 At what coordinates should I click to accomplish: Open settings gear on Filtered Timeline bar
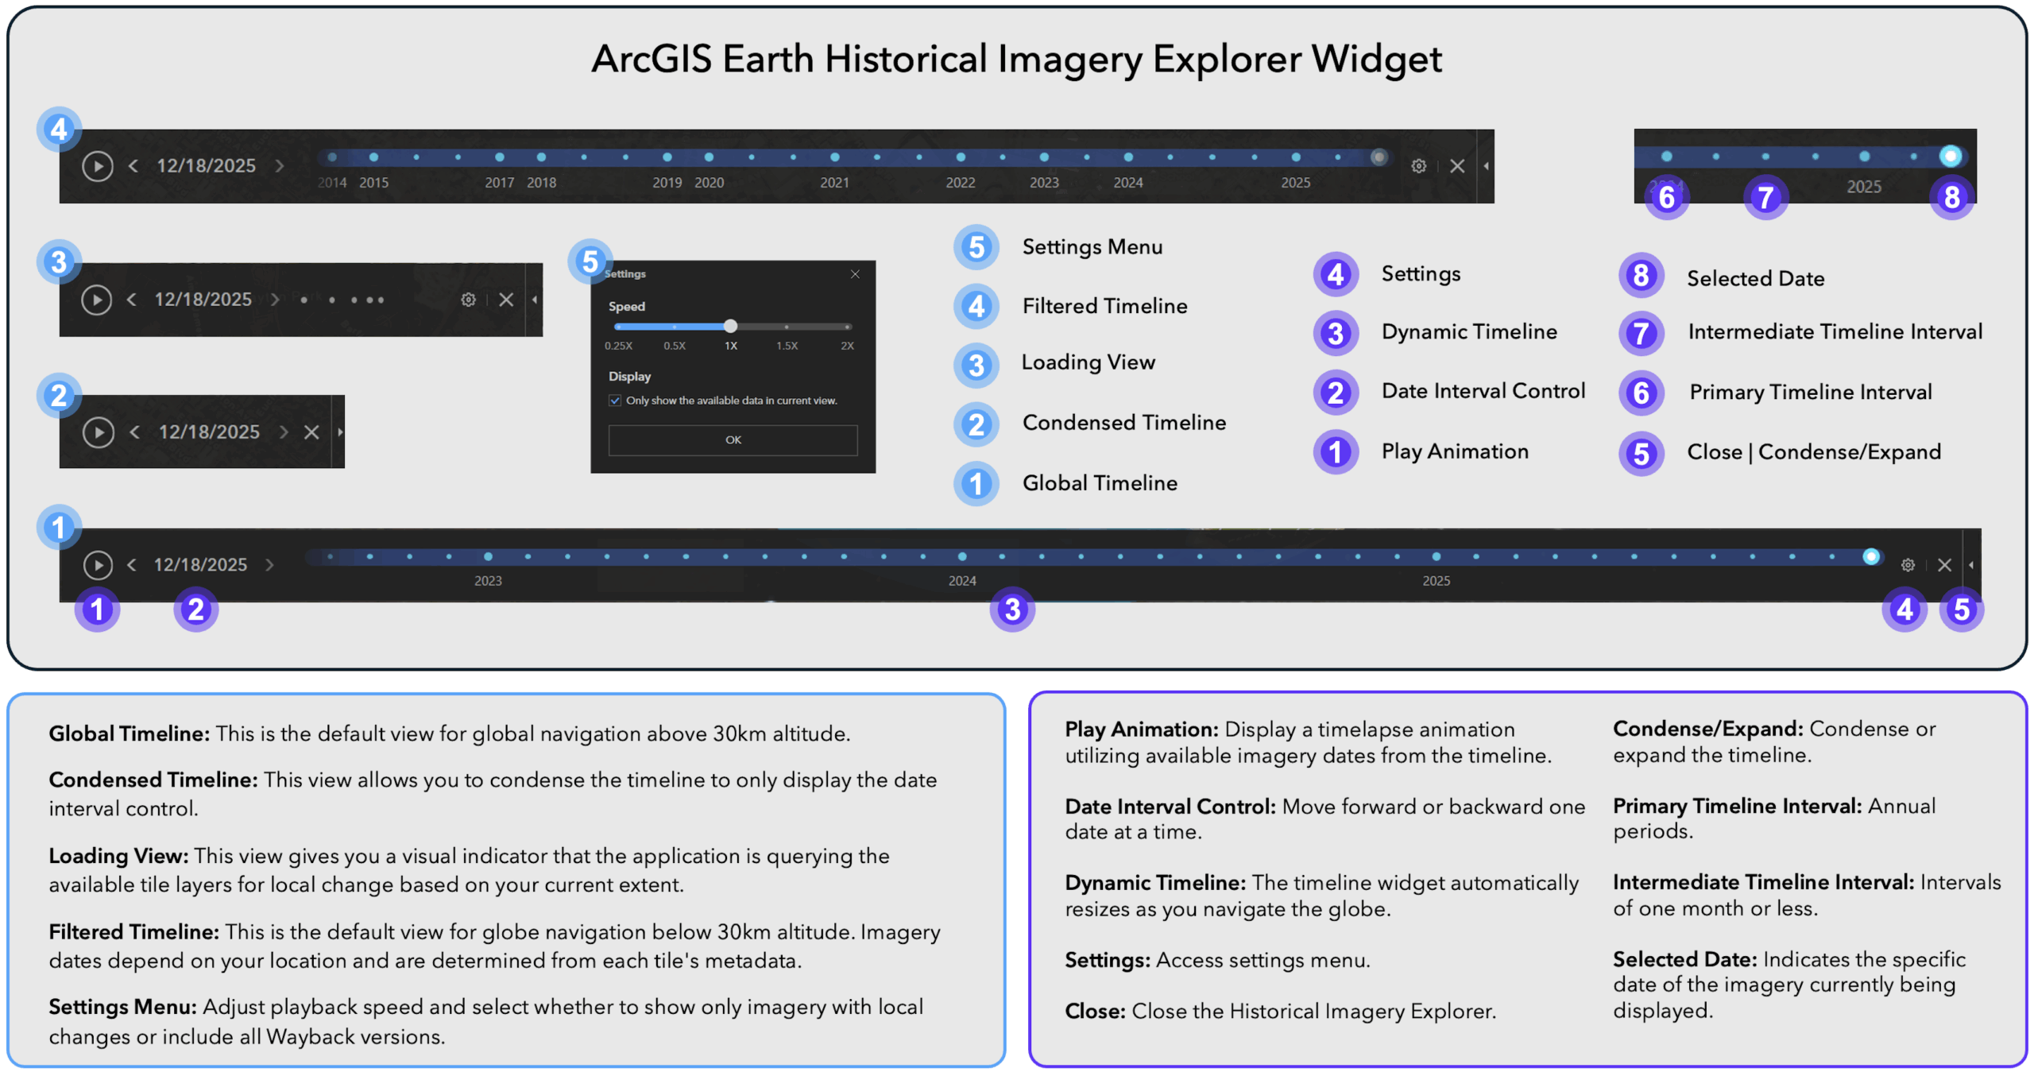click(1418, 166)
